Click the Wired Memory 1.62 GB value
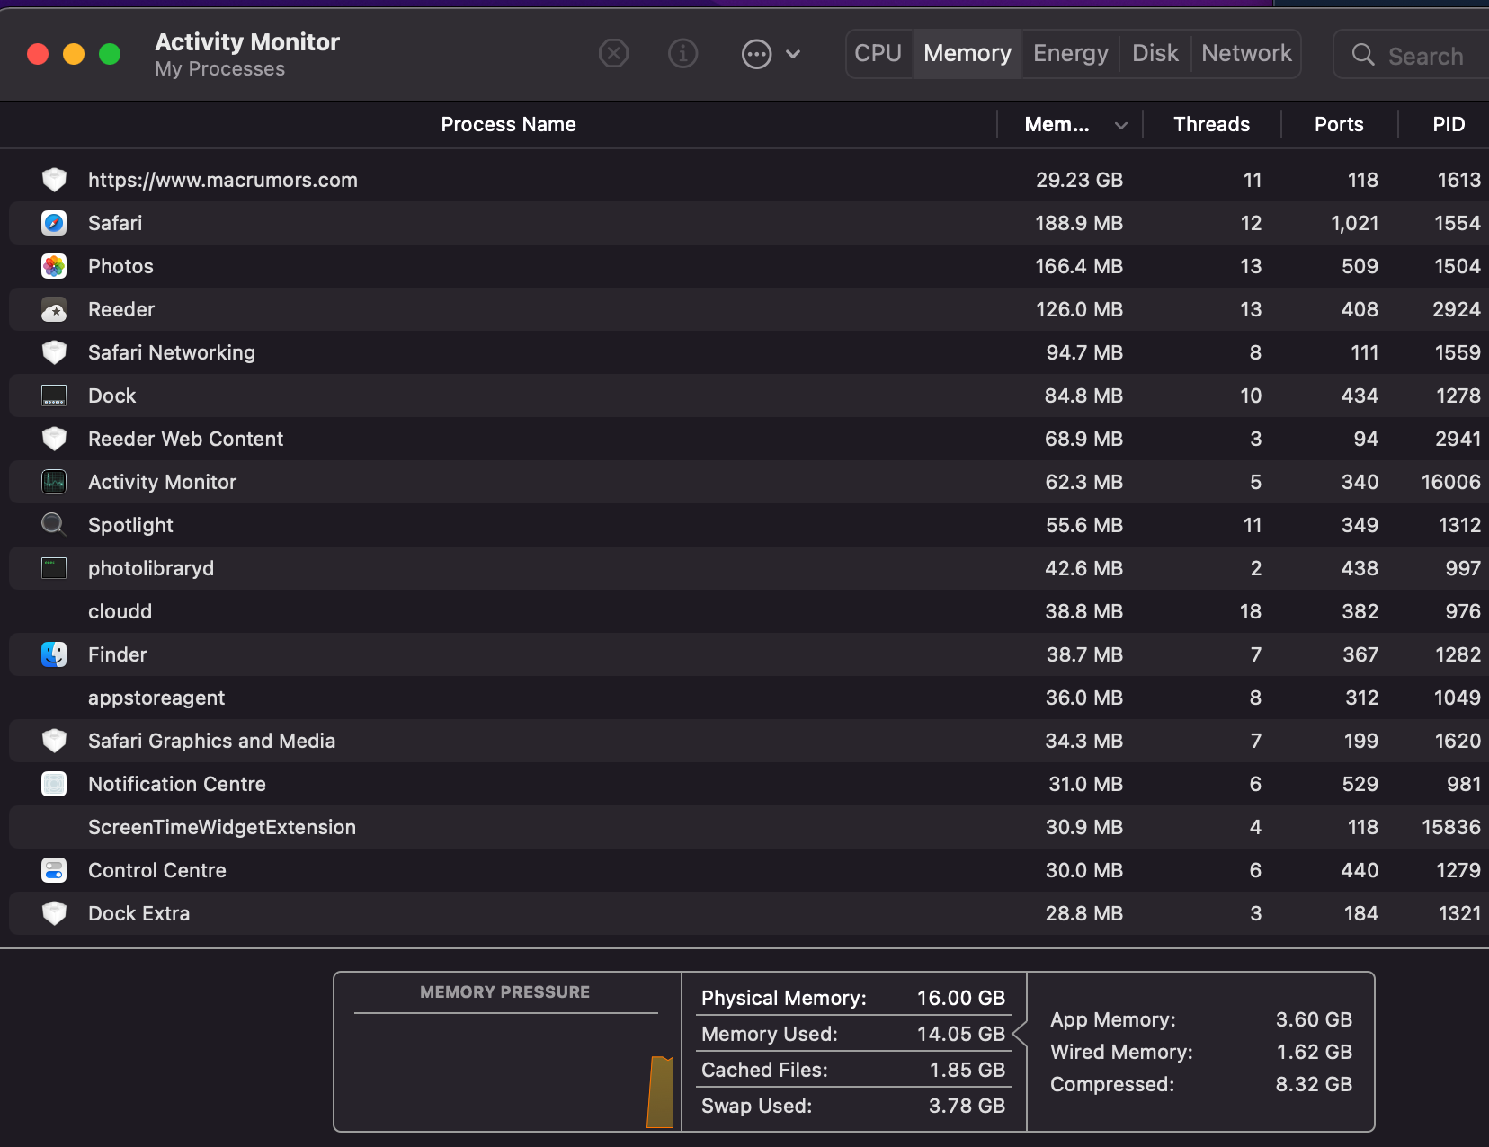This screenshot has width=1489, height=1147. pyautogui.click(x=1314, y=1052)
